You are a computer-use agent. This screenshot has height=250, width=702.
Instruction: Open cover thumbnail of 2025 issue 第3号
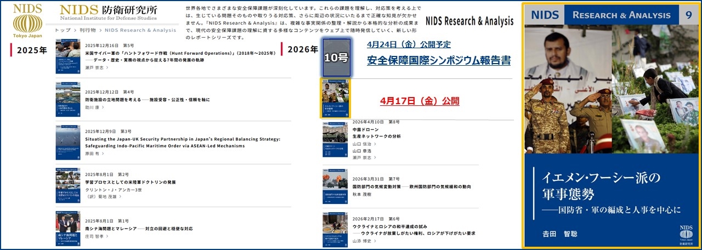pyautogui.click(x=67, y=142)
